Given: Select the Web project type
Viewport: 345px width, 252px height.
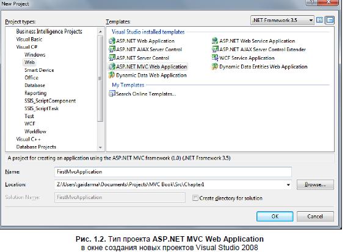Looking at the screenshot, I should (29, 62).
